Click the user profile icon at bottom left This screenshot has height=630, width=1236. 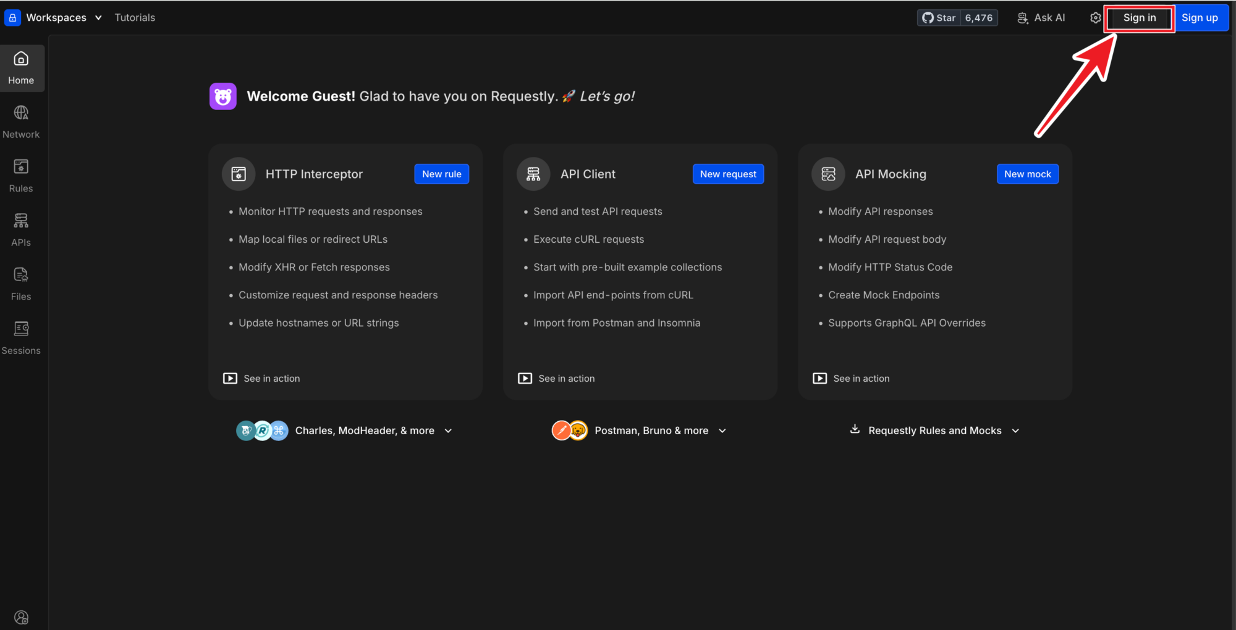pos(21,617)
